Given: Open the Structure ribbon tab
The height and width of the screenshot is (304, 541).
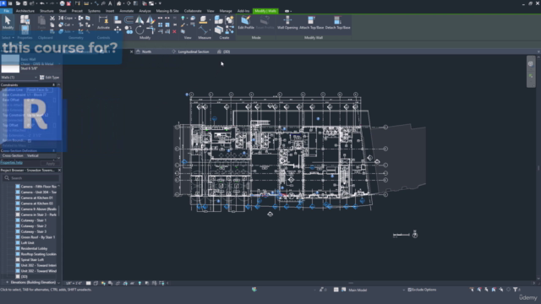Looking at the screenshot, I should (46, 11).
